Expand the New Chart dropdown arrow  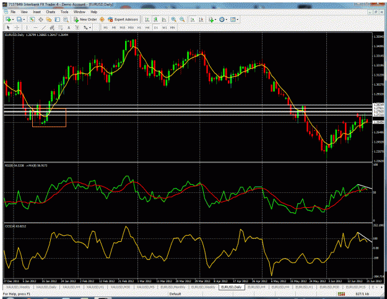coord(12,19)
